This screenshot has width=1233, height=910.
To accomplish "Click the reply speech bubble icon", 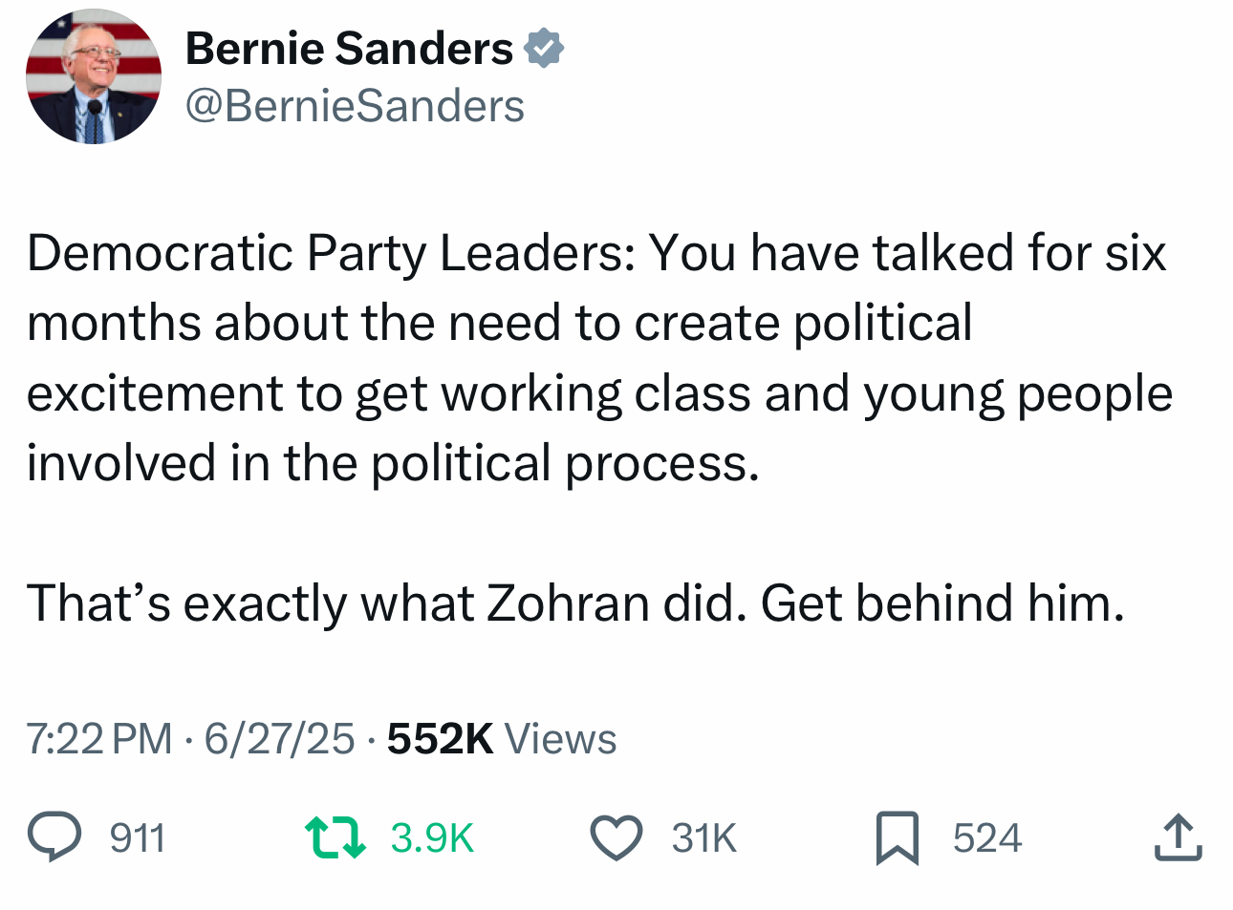I will tap(54, 836).
